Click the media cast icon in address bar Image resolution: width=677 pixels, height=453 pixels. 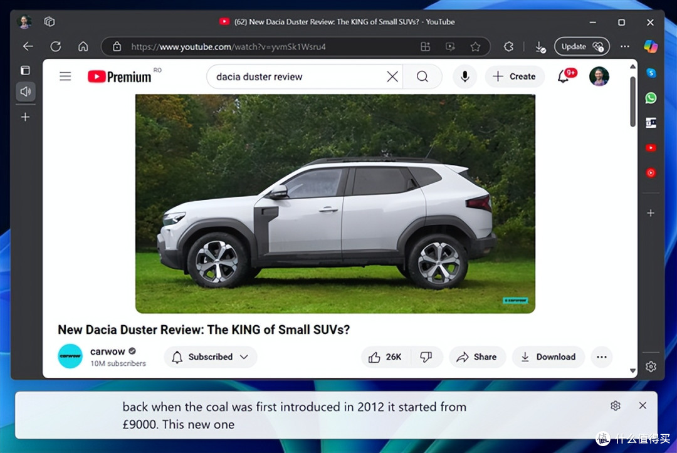coord(450,46)
